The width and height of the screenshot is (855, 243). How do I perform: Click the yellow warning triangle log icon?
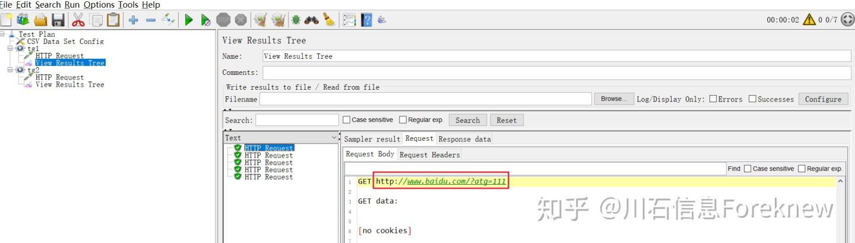click(x=809, y=20)
